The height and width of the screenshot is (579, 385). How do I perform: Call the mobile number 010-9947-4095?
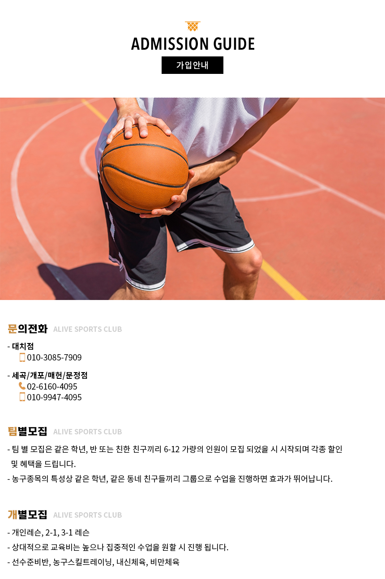click(54, 397)
